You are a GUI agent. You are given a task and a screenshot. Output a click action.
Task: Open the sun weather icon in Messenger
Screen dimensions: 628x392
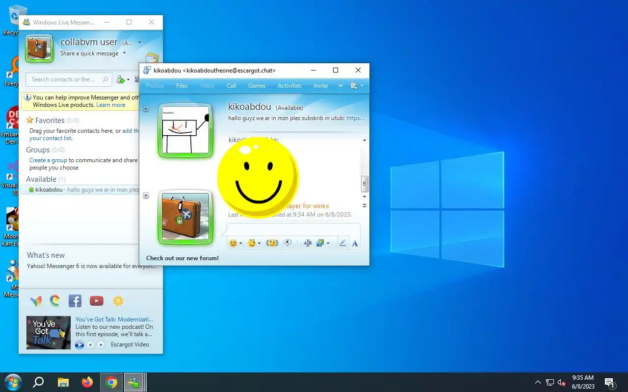(x=118, y=301)
